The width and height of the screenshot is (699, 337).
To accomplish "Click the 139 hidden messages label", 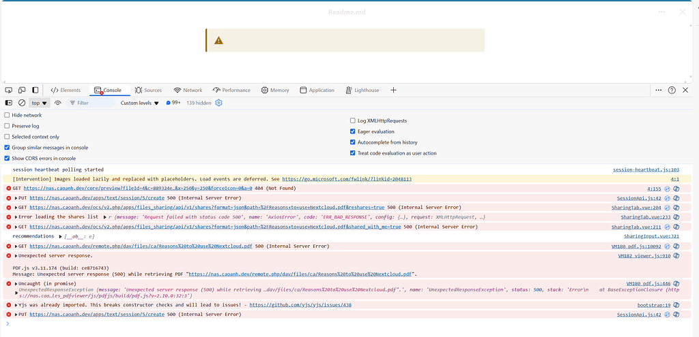I will pyautogui.click(x=199, y=103).
